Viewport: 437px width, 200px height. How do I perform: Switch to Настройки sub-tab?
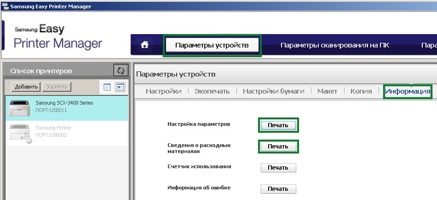(164, 91)
